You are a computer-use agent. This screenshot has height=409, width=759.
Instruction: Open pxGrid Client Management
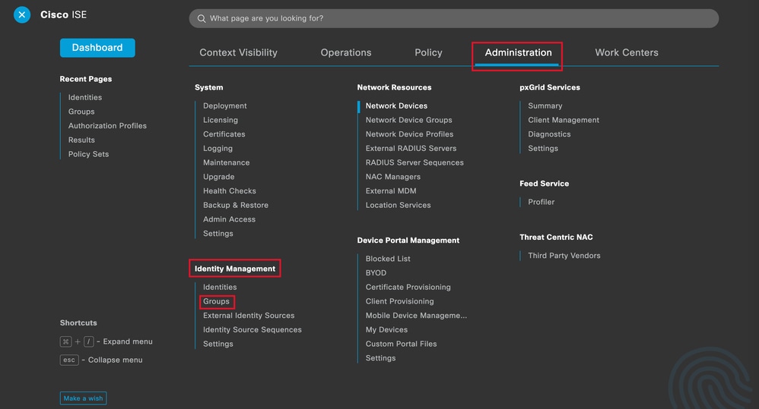[x=564, y=120]
